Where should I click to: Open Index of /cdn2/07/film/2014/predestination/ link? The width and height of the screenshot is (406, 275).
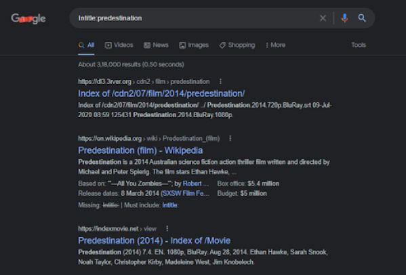point(161,93)
